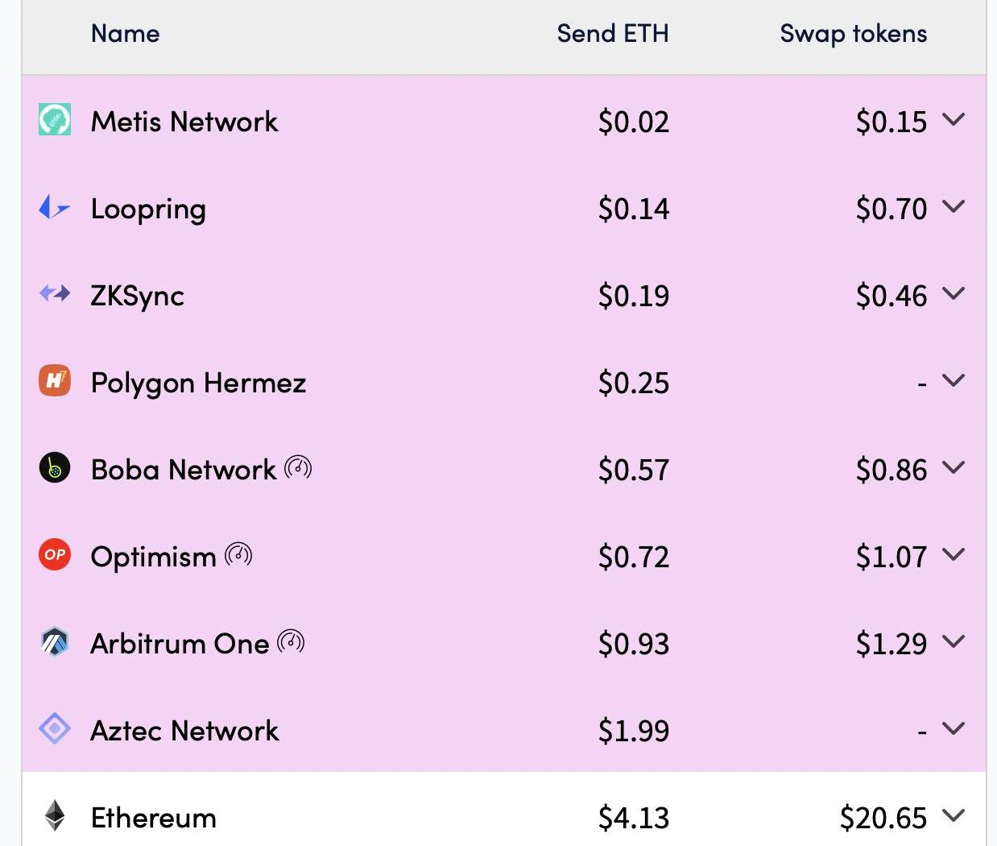997x846 pixels.
Task: Click the ZKSync network name
Action: (x=137, y=296)
